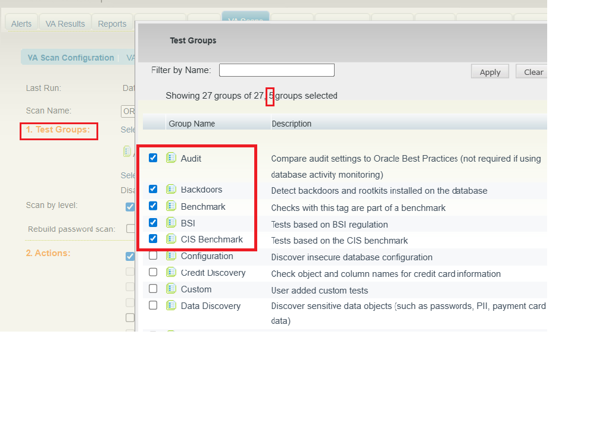Select the VA Scan Configuration sub-tab
The width and height of the screenshot is (596, 432).
(71, 58)
